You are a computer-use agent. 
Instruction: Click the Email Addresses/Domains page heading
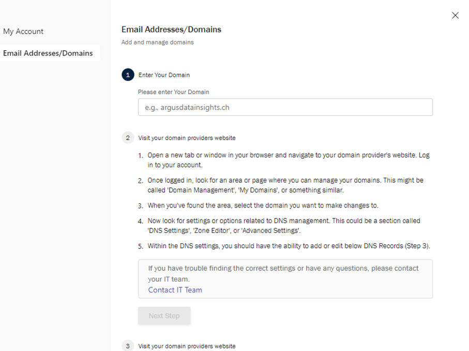click(171, 30)
